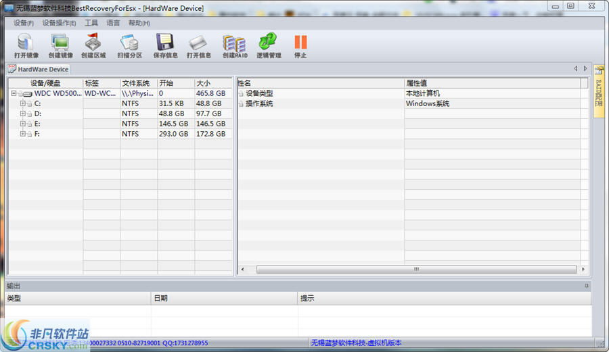
Task: Click the 日期 output column header
Action: click(x=224, y=298)
